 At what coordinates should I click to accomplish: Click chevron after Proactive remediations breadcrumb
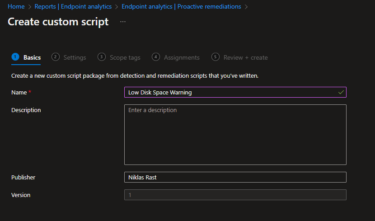(246, 7)
